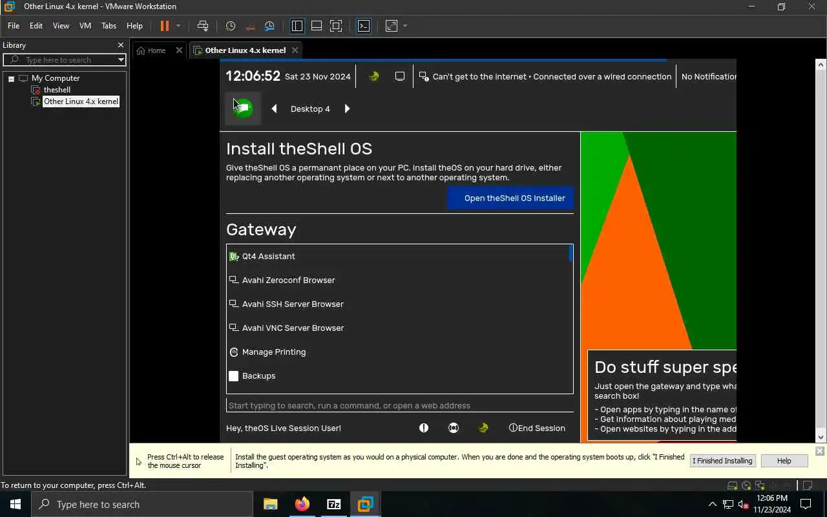Open Avahi Zeroconf Browser

click(398, 280)
